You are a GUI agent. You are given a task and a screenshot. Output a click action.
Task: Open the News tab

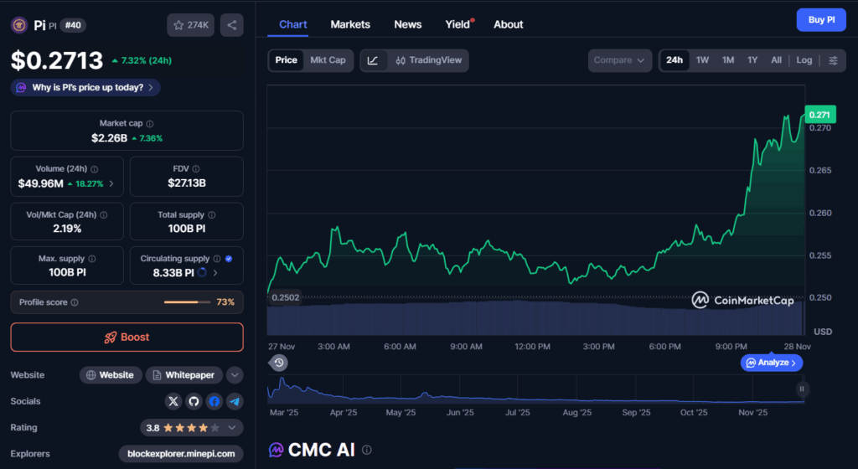[408, 24]
